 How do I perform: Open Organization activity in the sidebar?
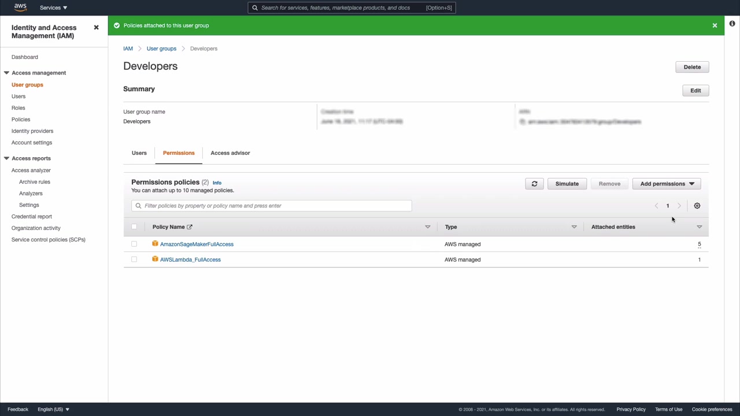(x=36, y=228)
